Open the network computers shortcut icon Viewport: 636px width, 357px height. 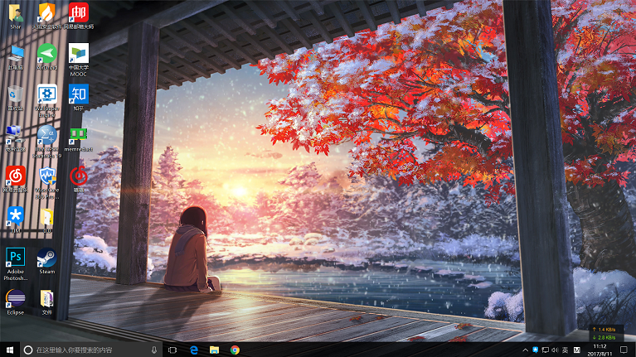pos(16,138)
